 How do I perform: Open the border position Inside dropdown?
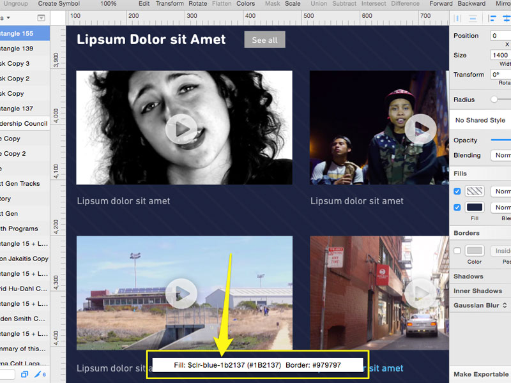tap(501, 250)
